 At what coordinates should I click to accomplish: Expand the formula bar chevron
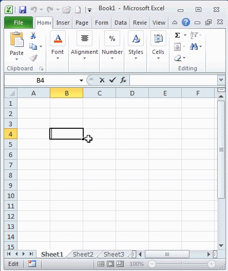221,80
